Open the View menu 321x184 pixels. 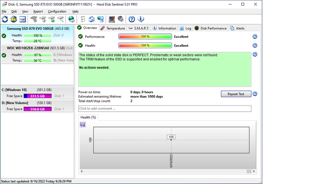point(25,12)
